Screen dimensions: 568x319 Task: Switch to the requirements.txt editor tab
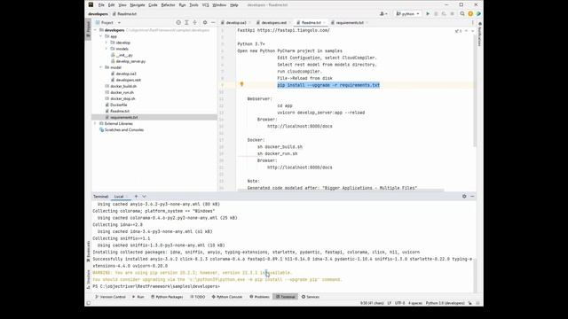point(349,22)
